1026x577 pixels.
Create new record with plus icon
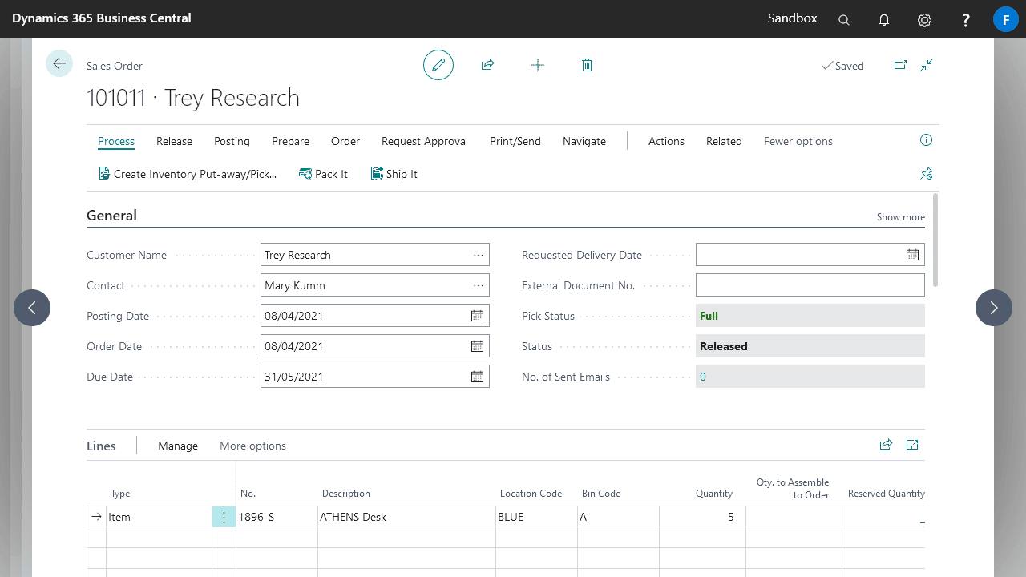click(538, 65)
